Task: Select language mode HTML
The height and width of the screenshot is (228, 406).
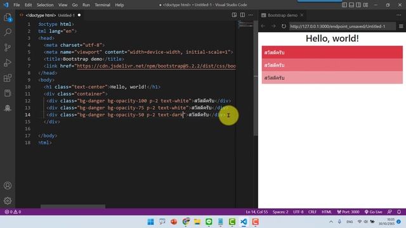Action: (327, 212)
